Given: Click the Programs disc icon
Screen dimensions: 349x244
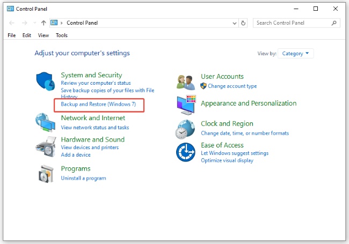Looking at the screenshot, I should tap(46, 174).
